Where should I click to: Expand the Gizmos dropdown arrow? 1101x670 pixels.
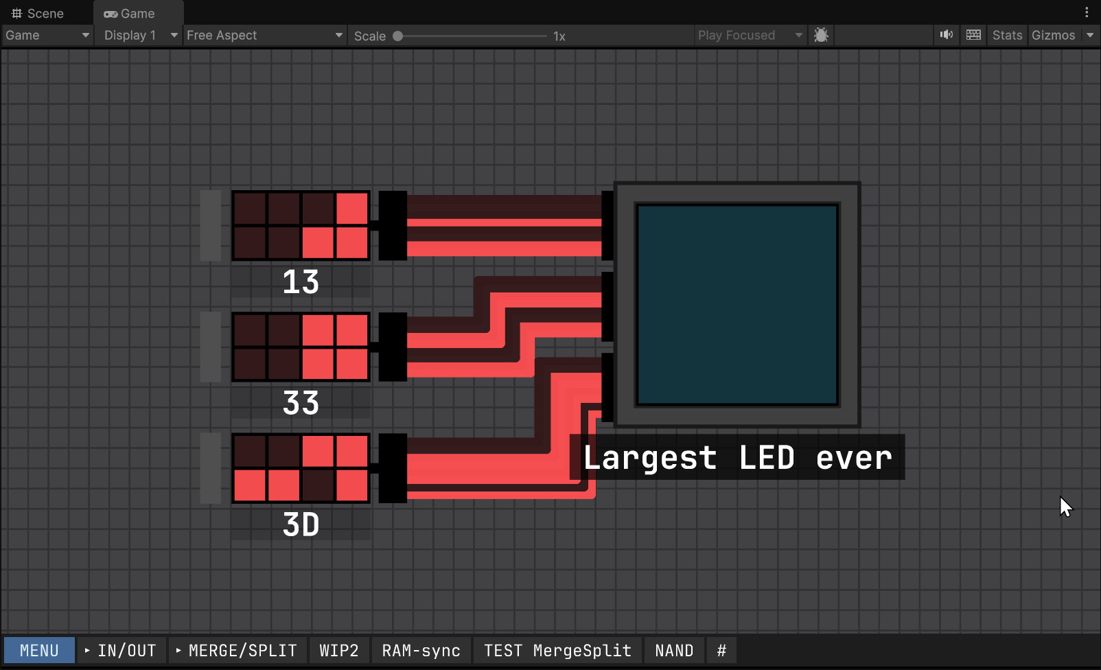coord(1090,35)
